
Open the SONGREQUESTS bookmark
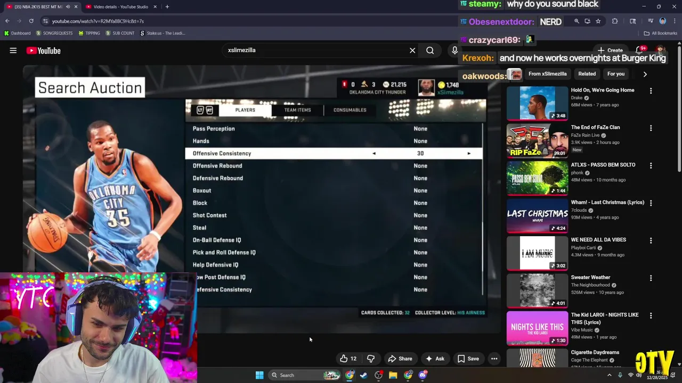click(54, 33)
